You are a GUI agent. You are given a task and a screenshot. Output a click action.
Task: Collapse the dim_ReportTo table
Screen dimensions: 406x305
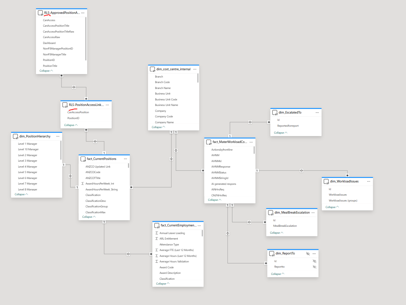point(278,274)
